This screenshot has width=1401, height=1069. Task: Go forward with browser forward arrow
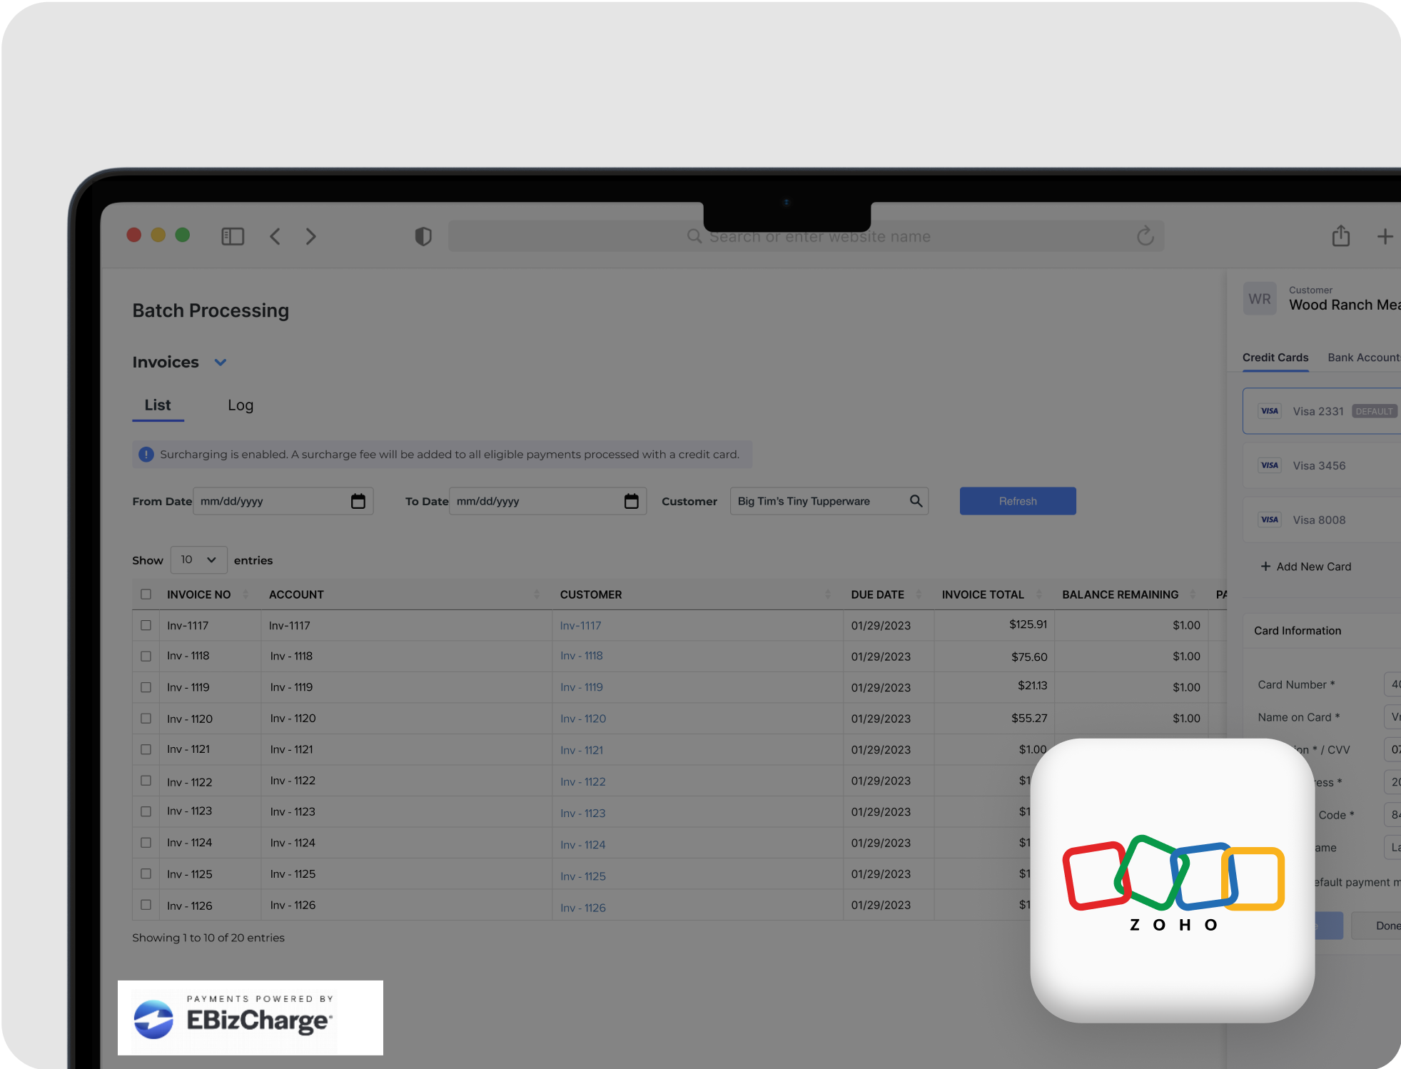pos(310,236)
